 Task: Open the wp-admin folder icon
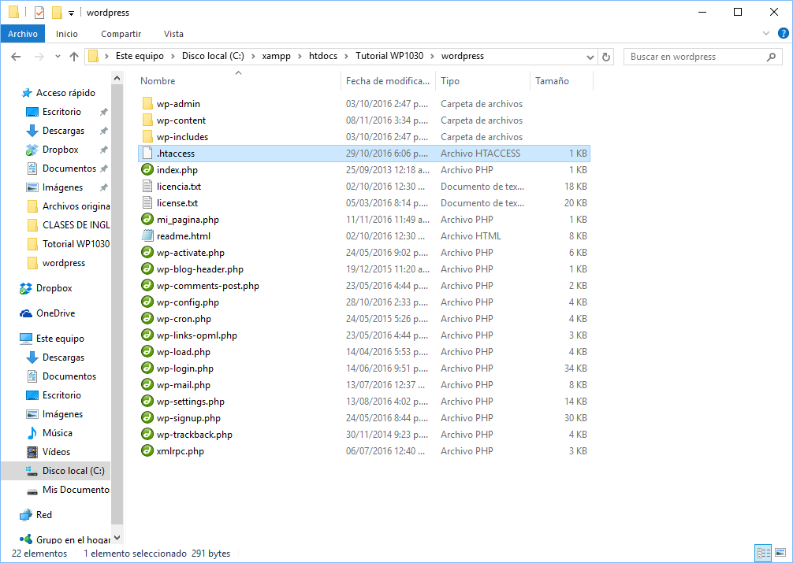[x=147, y=104]
